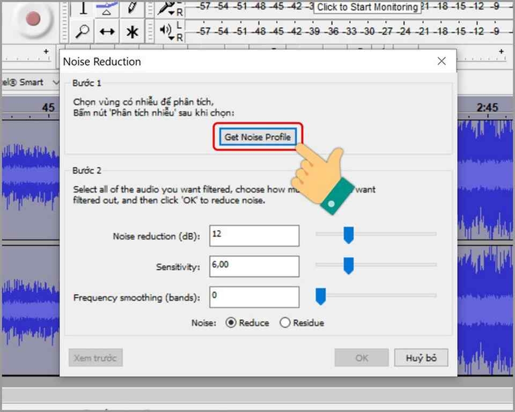Click into the Sensitivity field
Viewport: 515px width, 412px height.
(x=254, y=266)
